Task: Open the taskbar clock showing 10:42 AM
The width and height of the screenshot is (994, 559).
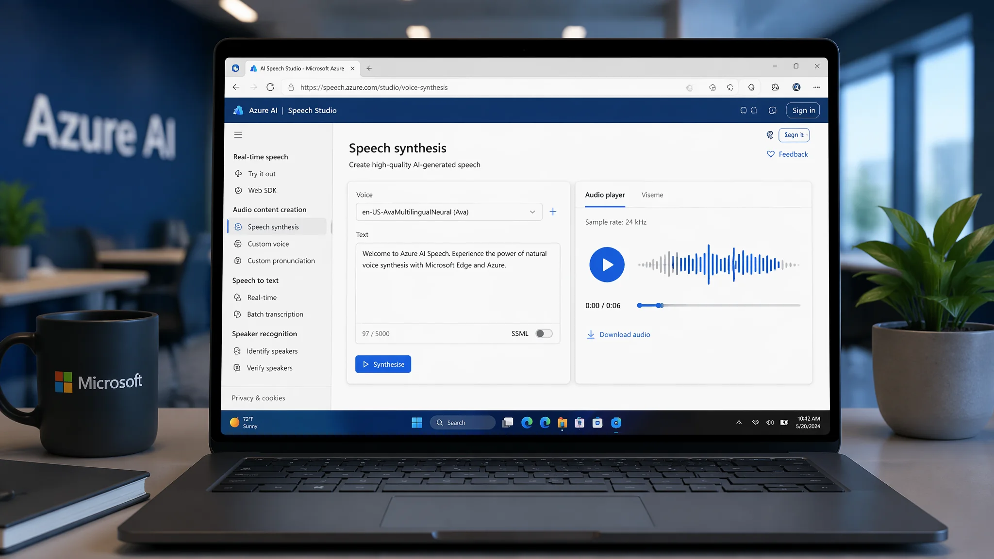Action: point(808,423)
